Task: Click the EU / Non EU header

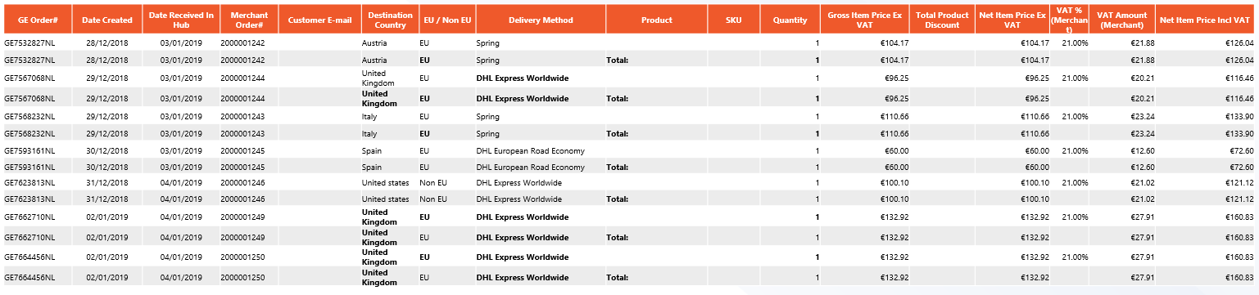Action: [447, 20]
